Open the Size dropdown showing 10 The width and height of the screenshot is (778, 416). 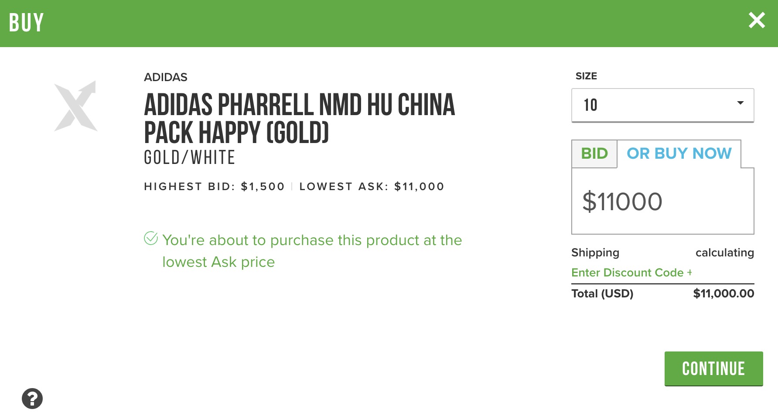click(662, 105)
